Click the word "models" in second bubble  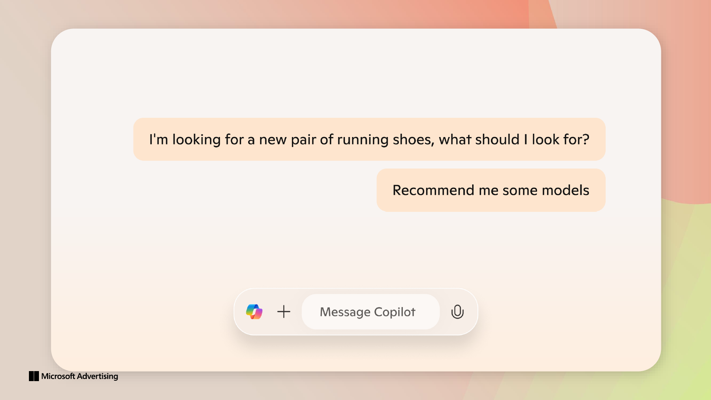pos(565,190)
